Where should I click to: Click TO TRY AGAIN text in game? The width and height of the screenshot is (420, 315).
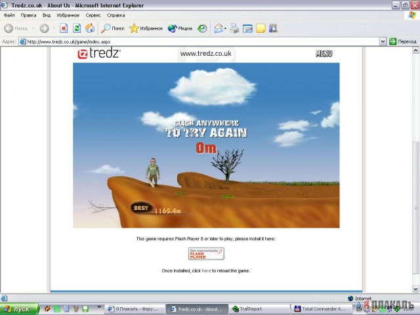(206, 133)
